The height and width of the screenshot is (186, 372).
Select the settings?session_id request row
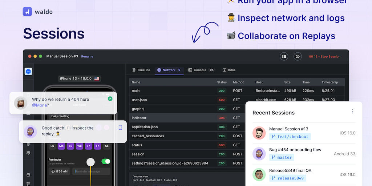coord(187,163)
